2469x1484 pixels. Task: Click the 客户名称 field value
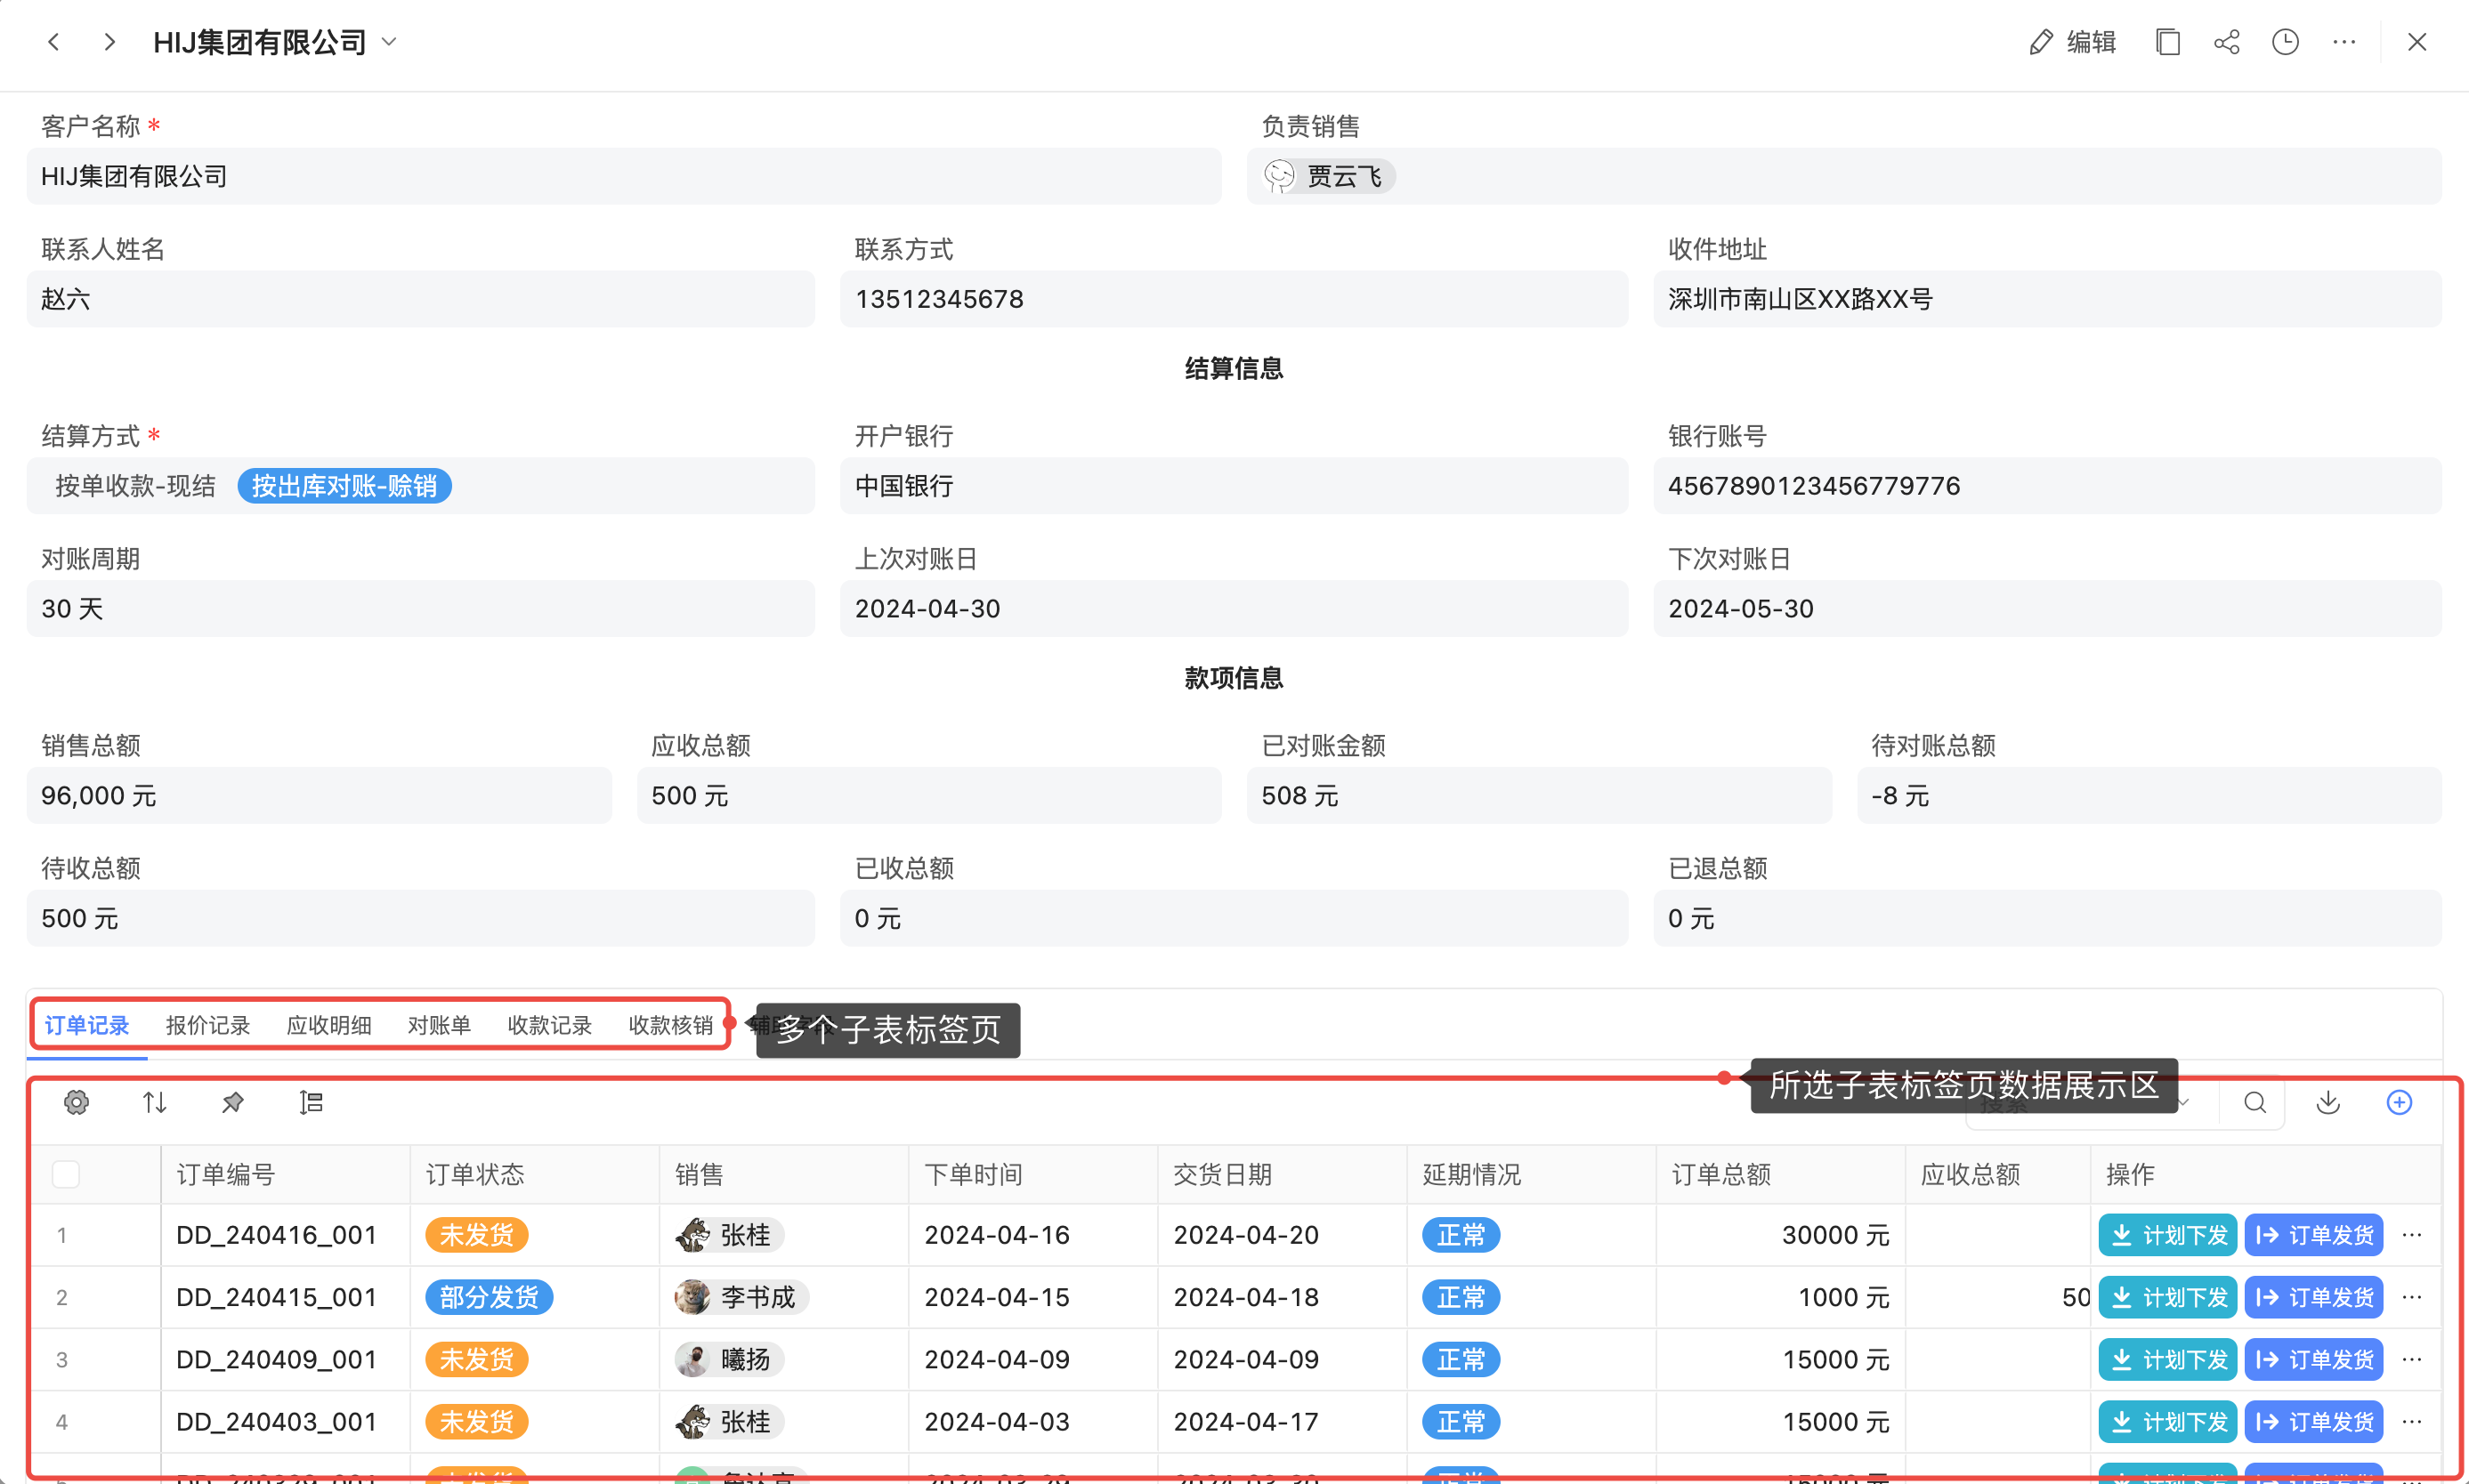[x=624, y=176]
